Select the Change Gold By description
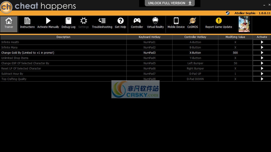Screen dimensions: 271x152 [x=64, y=53]
